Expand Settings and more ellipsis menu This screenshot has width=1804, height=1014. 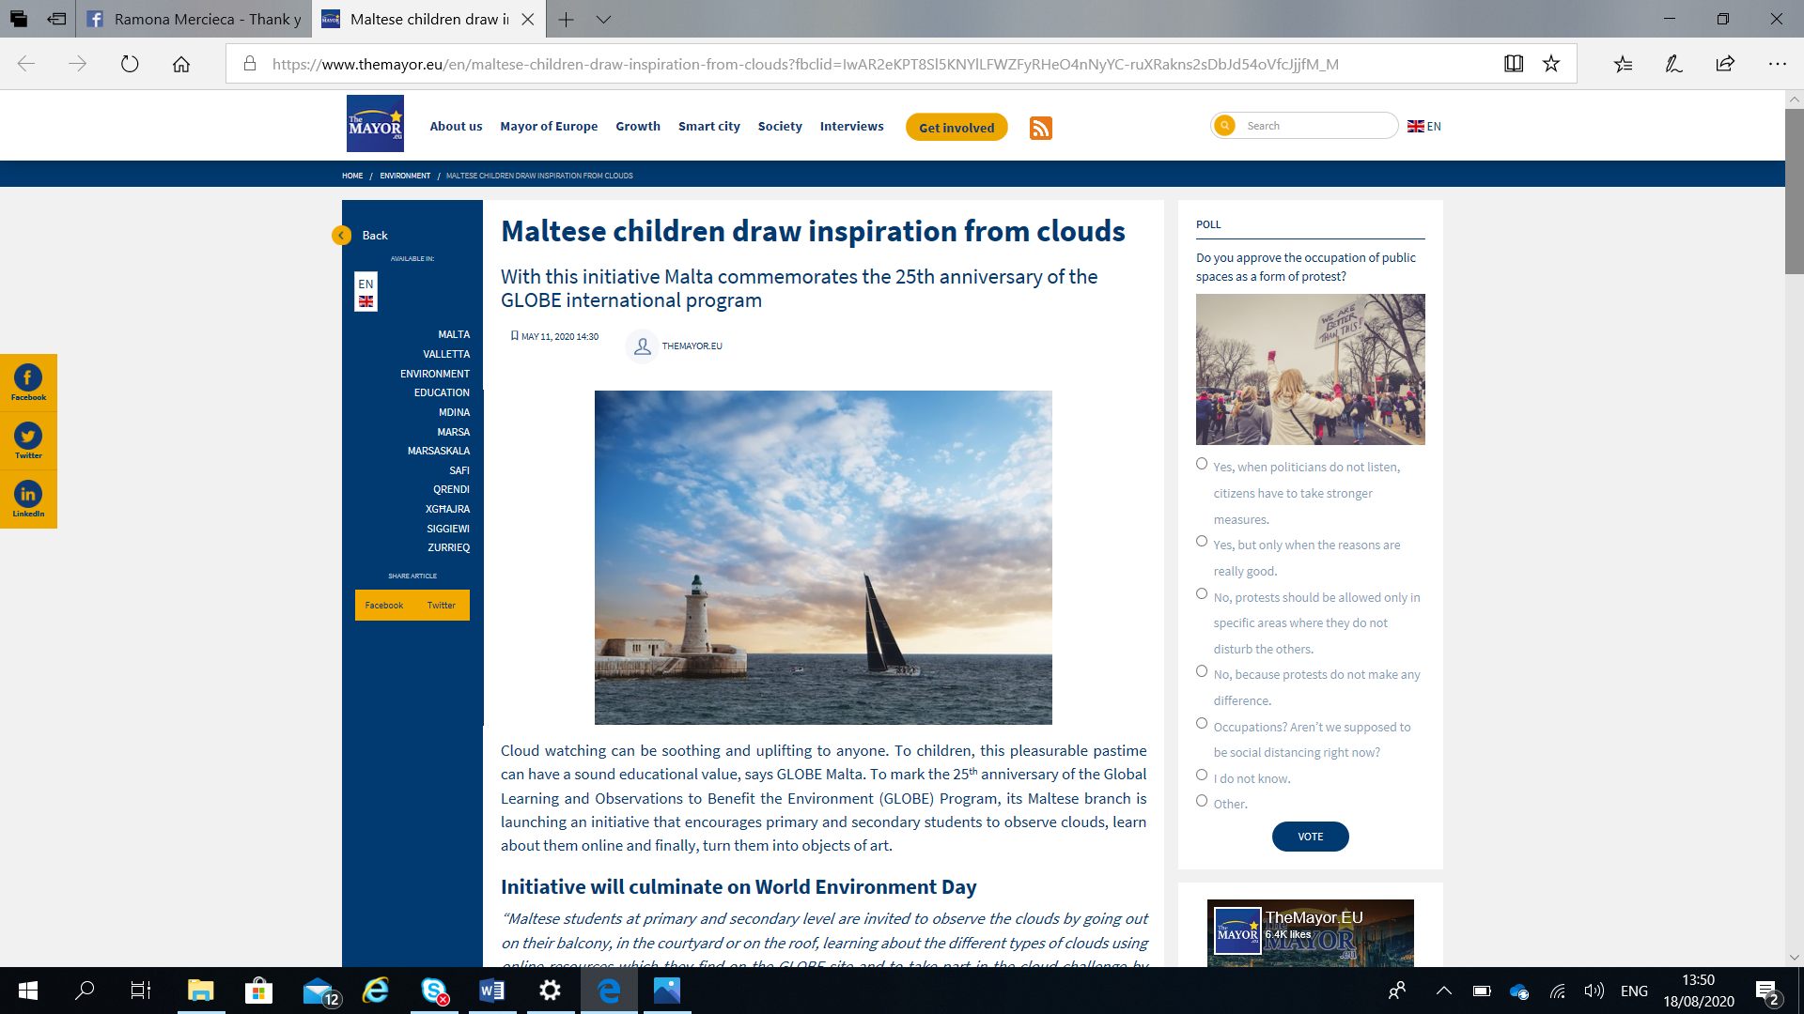point(1777,64)
